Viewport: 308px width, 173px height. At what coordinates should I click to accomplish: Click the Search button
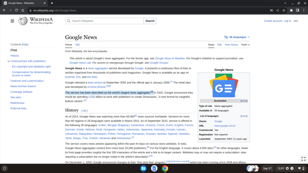[x=150, y=21]
